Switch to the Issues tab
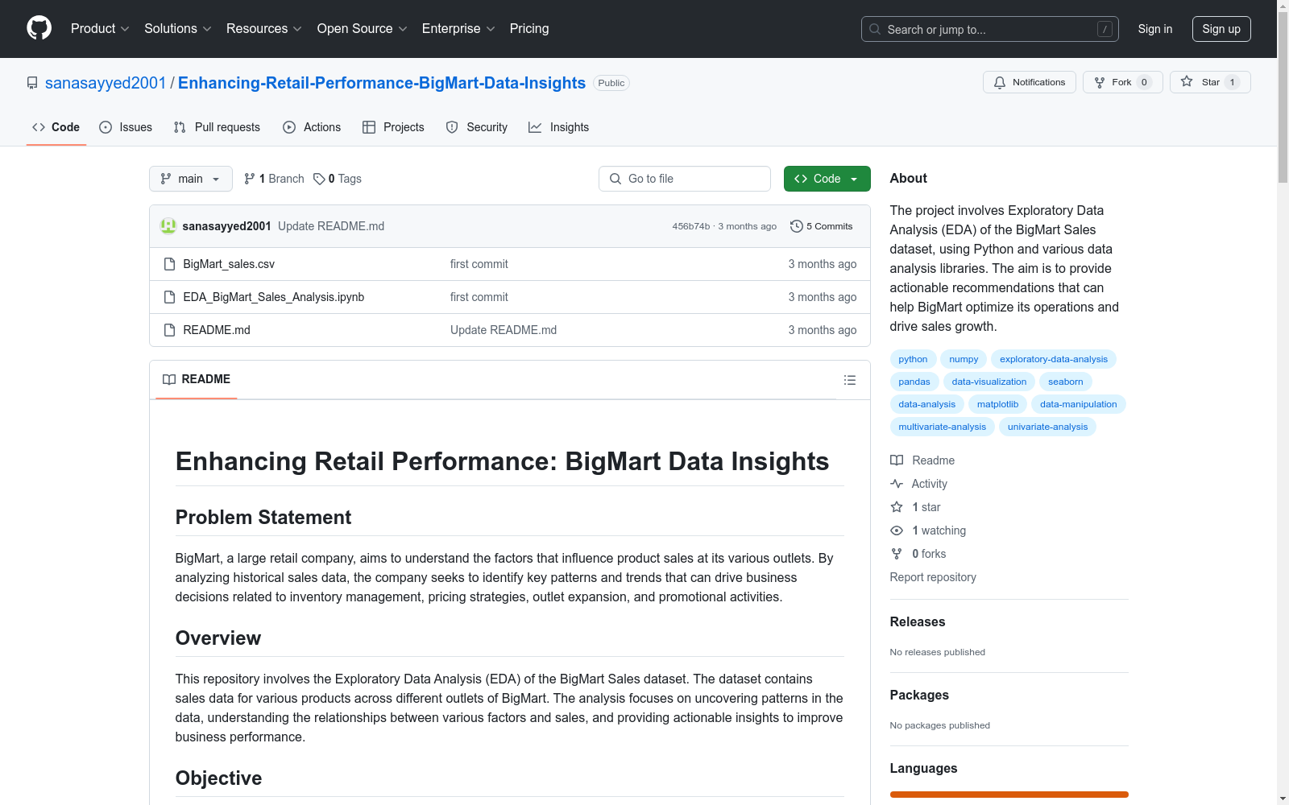This screenshot has height=805, width=1289. [x=126, y=127]
